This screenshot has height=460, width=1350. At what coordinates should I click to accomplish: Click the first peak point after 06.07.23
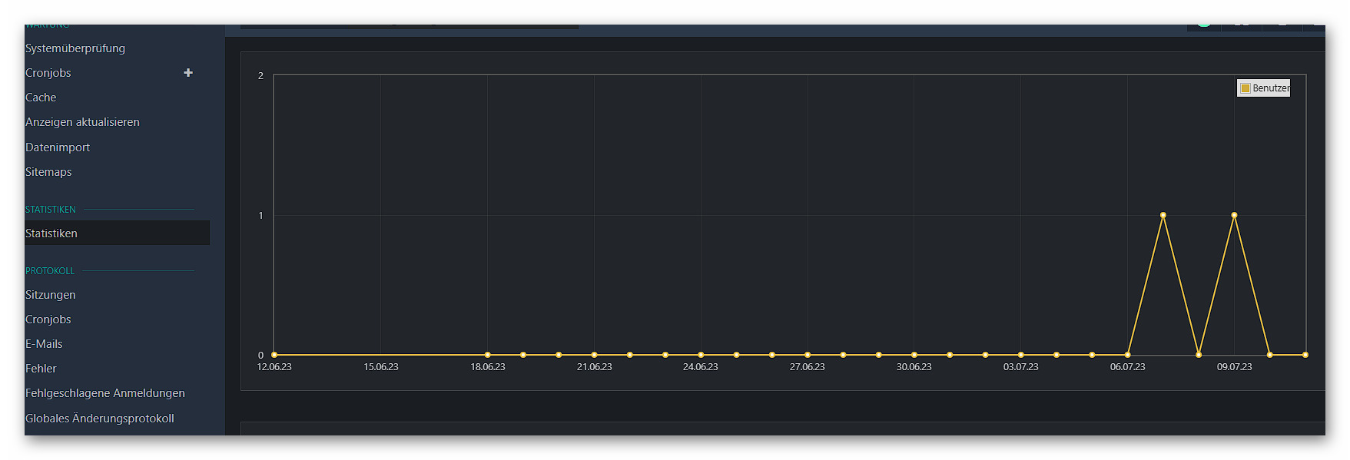pos(1163,215)
